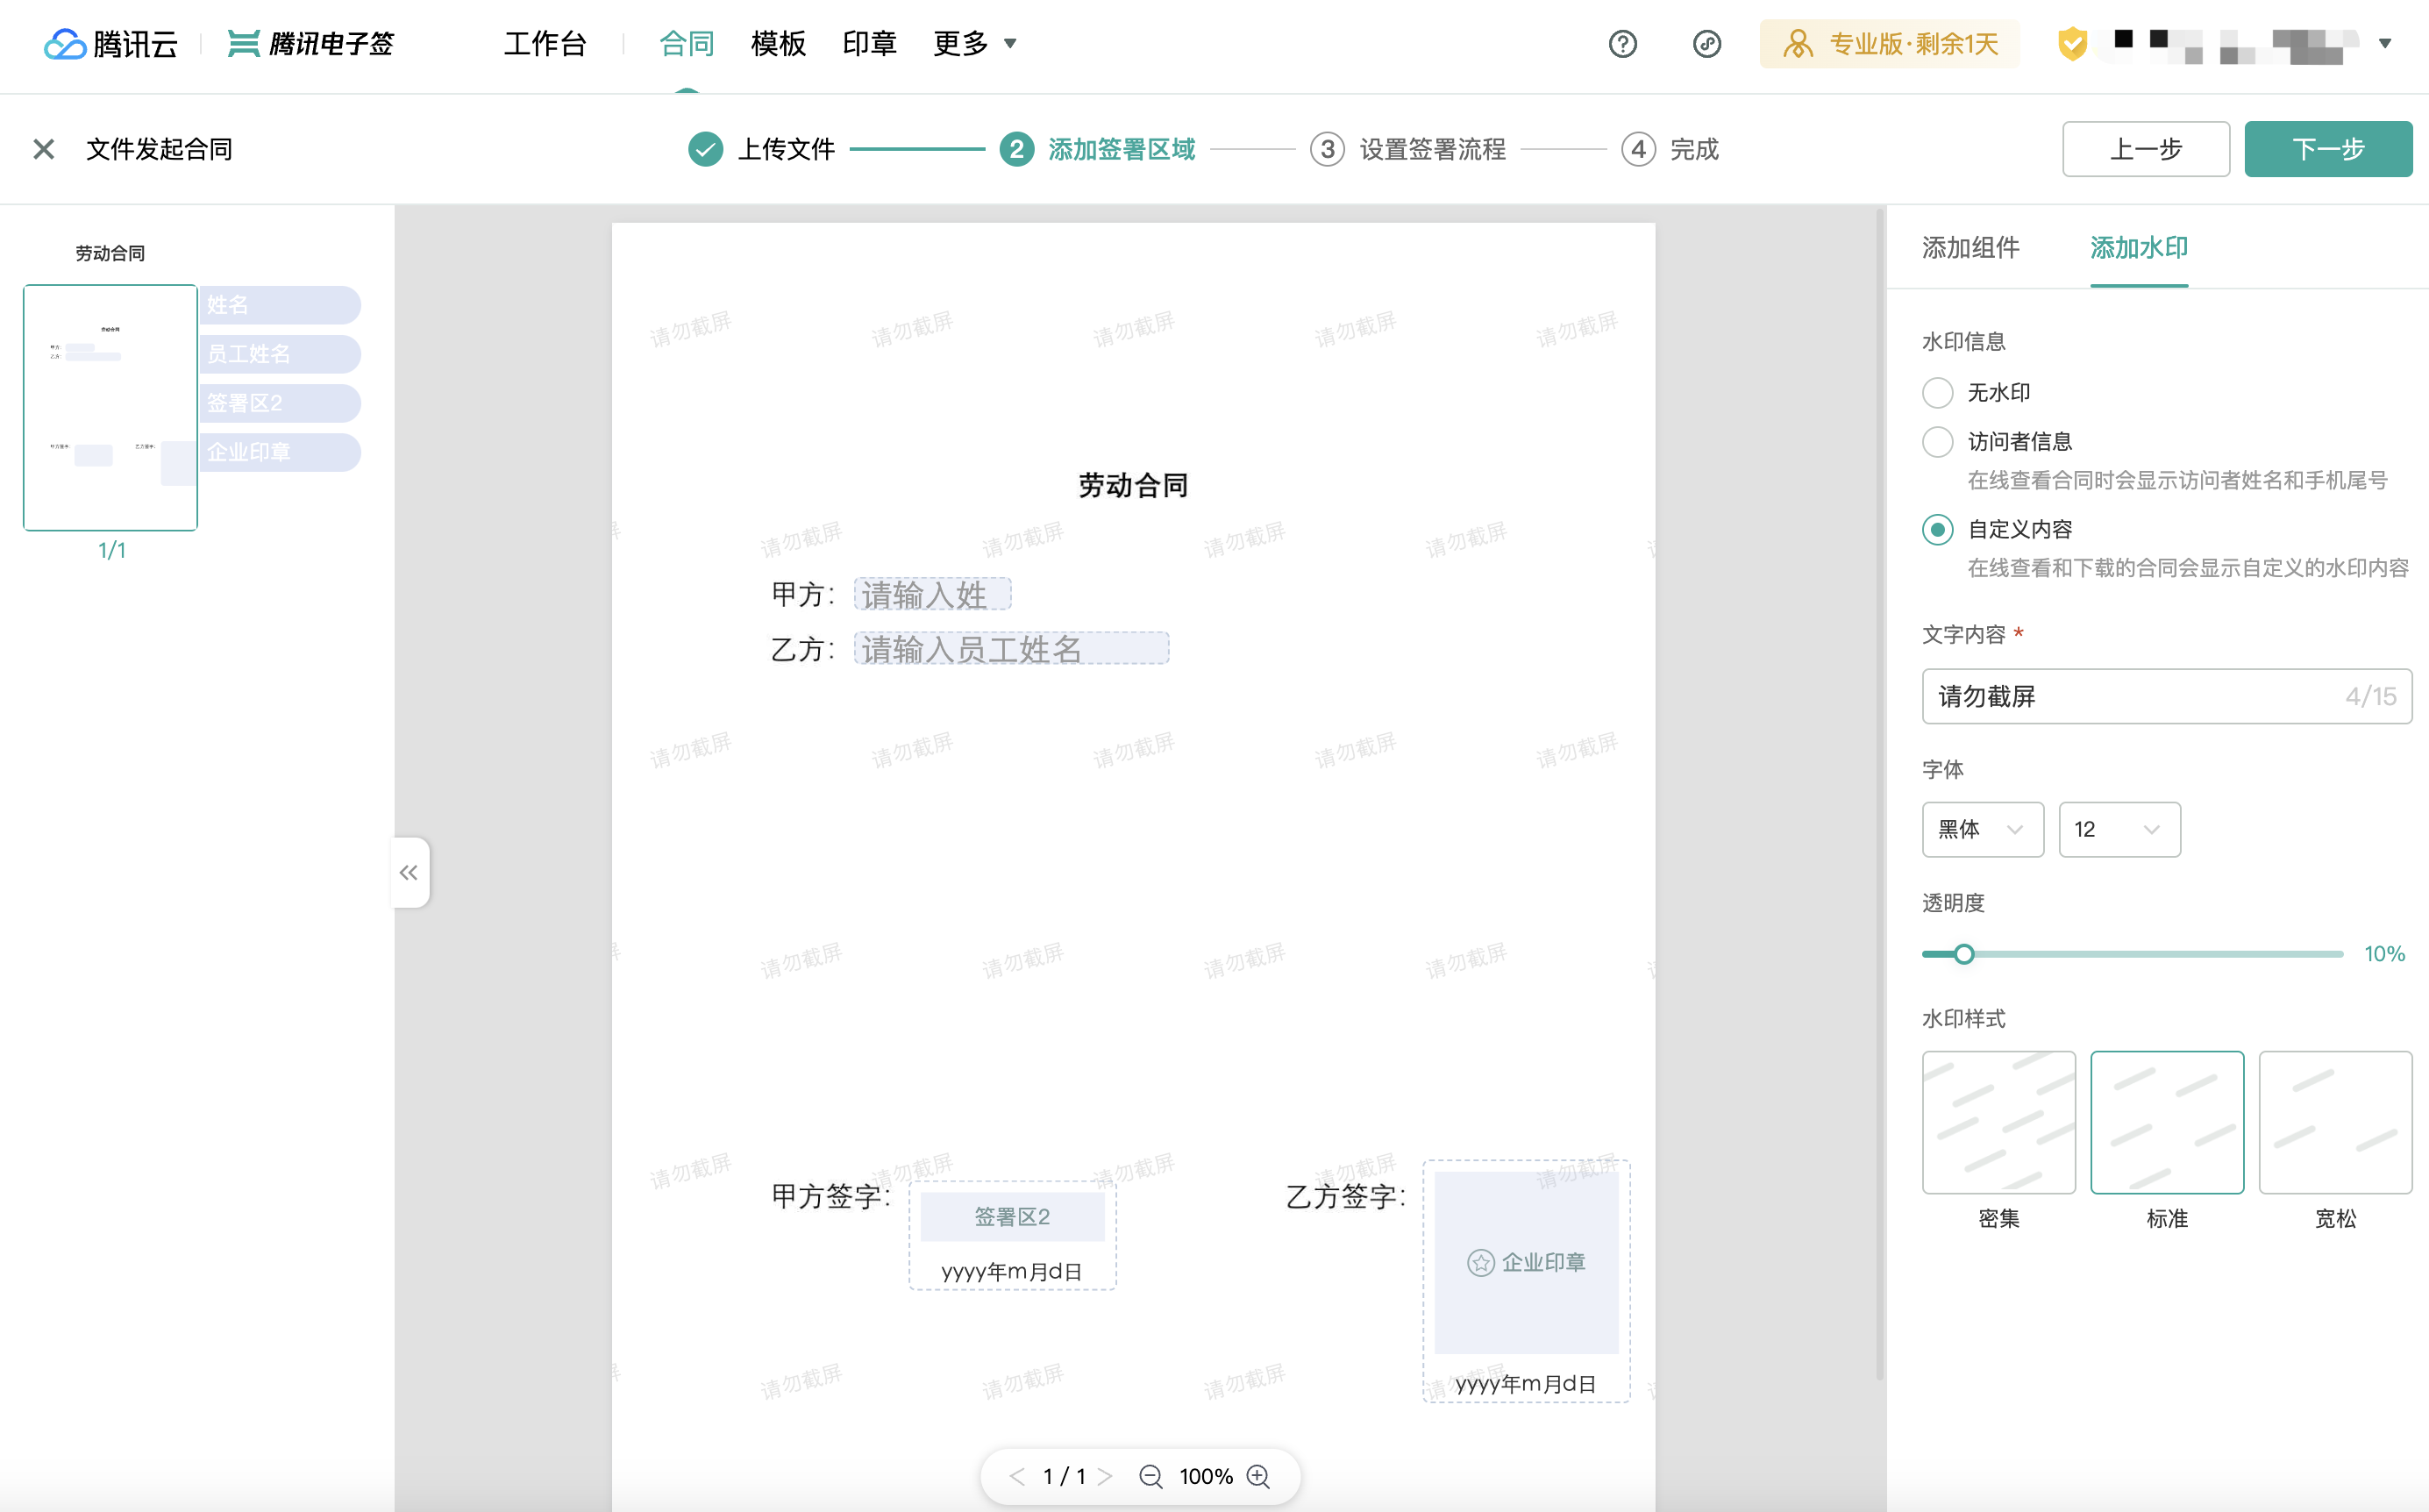The image size is (2429, 1512).
Task: Select the 姓名 component tag
Action: point(280,305)
